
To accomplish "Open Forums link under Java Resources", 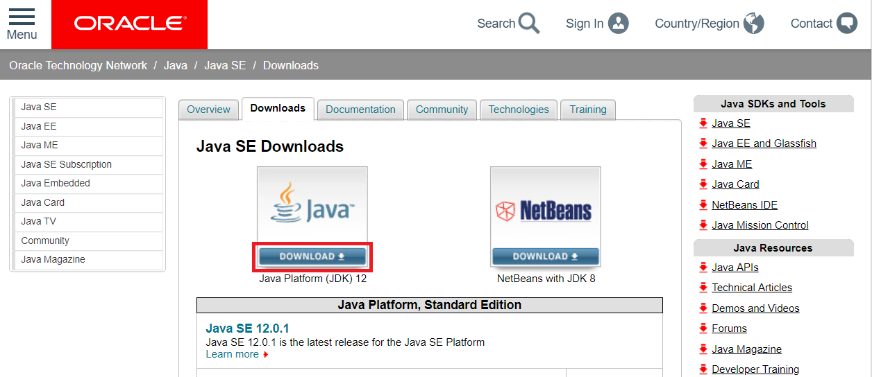I will [729, 328].
